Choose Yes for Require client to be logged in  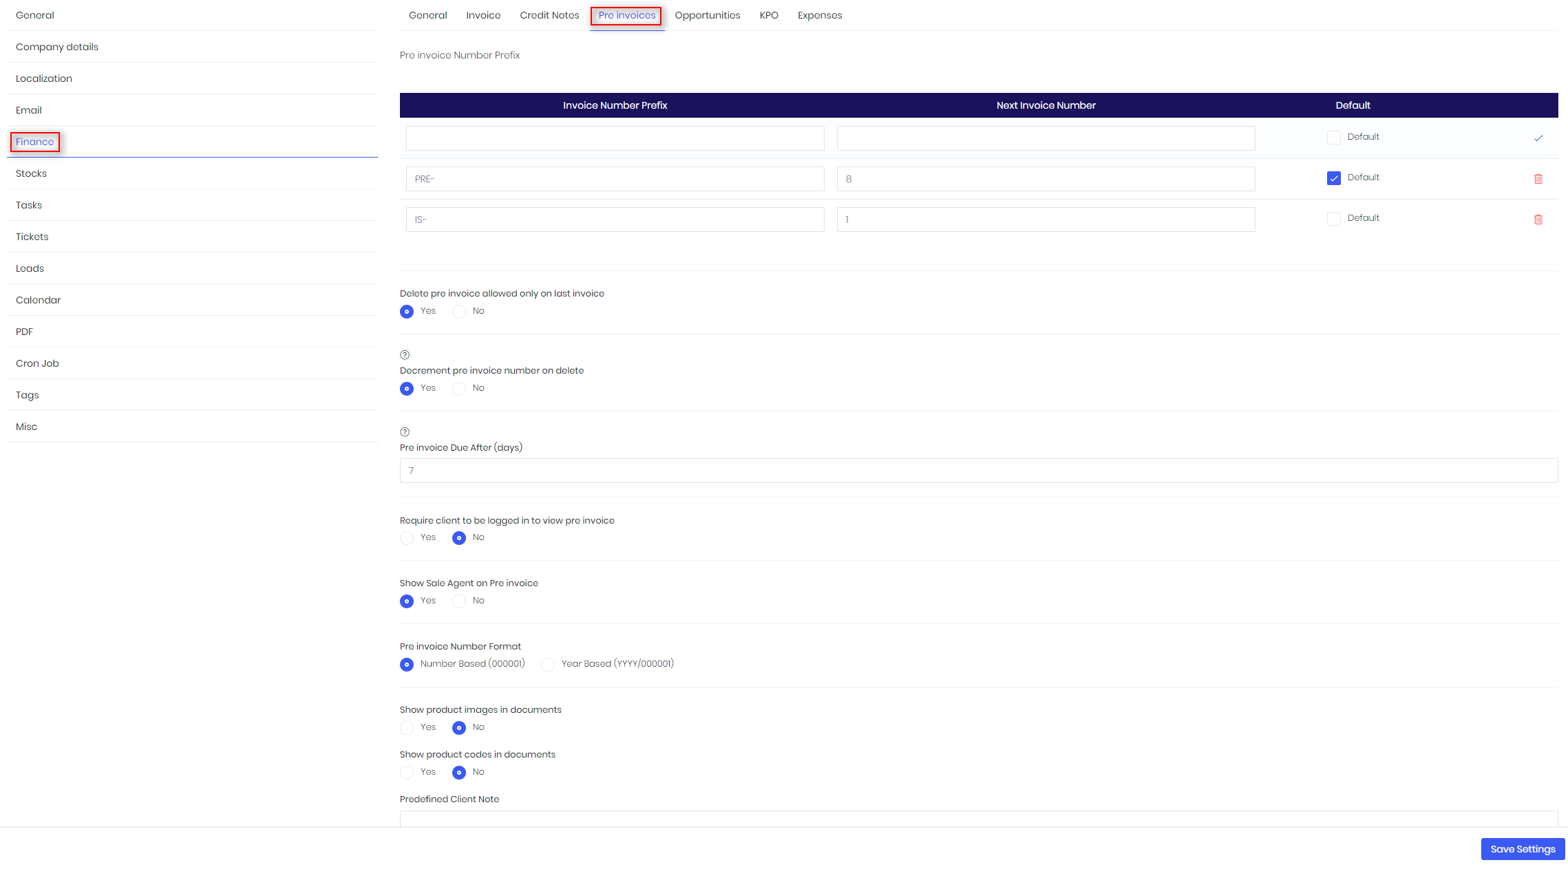coord(407,538)
